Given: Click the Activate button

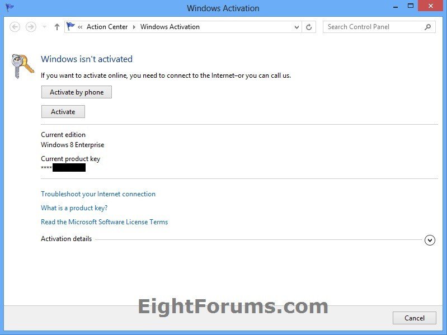Looking at the screenshot, I should point(63,112).
